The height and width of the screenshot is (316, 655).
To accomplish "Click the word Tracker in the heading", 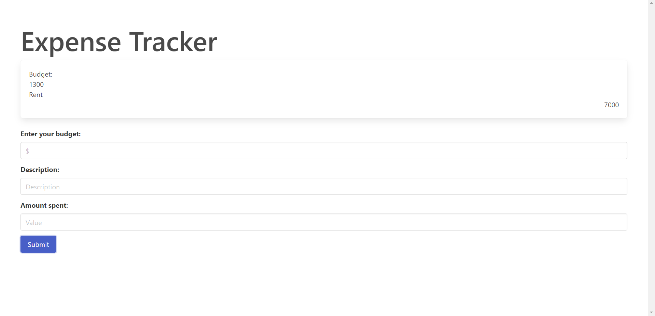I will (173, 42).
